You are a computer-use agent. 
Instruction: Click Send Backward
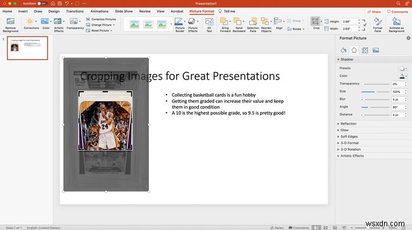click(x=239, y=25)
